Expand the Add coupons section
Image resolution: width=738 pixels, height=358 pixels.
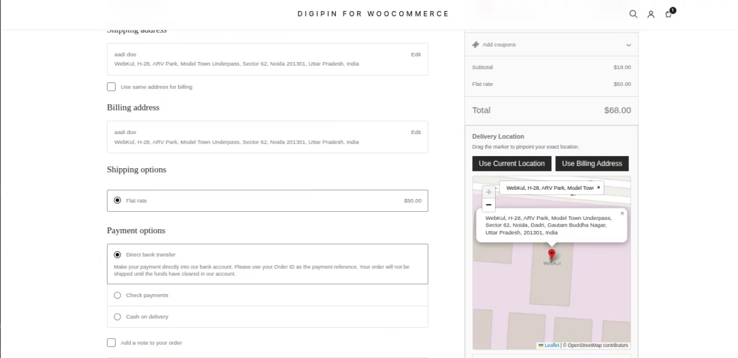(x=551, y=45)
